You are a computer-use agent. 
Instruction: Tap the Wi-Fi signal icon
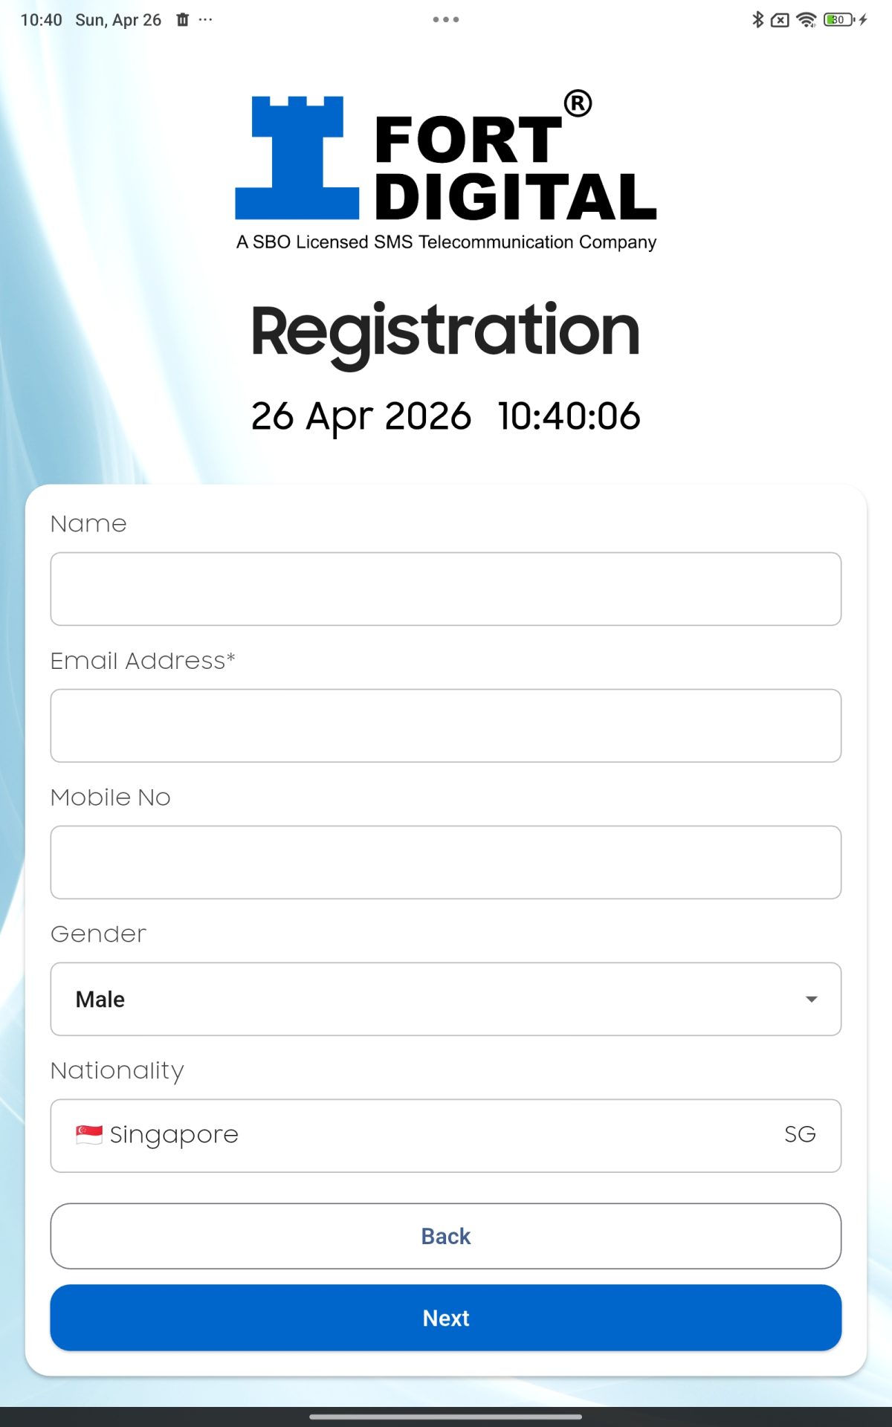(x=806, y=20)
